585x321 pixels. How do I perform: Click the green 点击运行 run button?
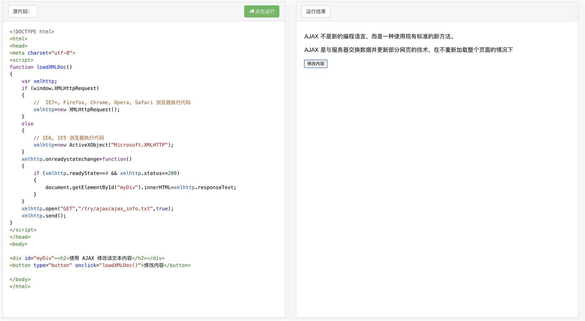(x=261, y=11)
